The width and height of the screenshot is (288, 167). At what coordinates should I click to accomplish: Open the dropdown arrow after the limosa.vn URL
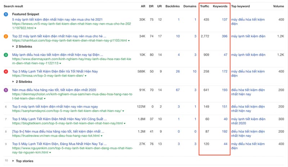[85, 76]
